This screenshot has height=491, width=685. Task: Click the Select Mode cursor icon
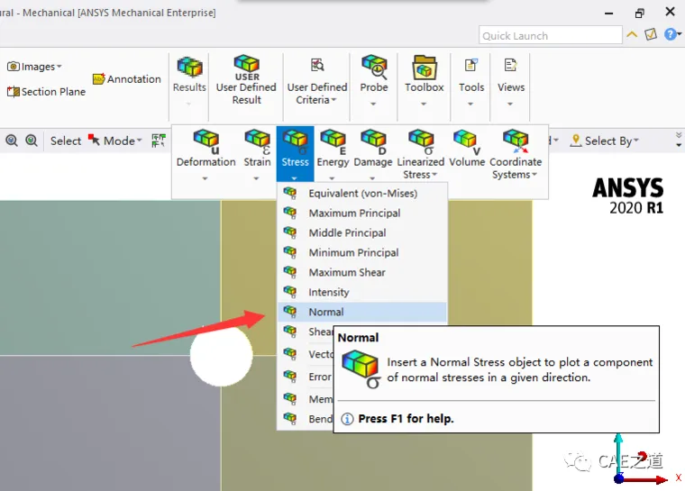pyautogui.click(x=94, y=140)
